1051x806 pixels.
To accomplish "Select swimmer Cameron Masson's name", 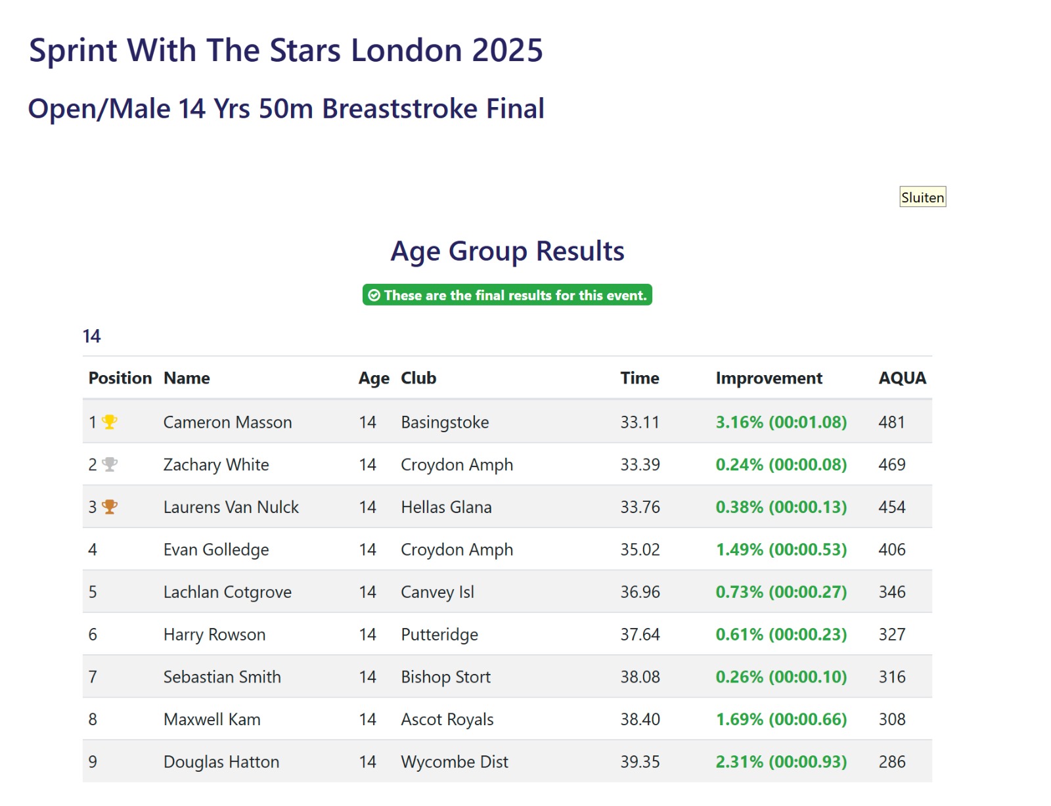I will coord(227,422).
